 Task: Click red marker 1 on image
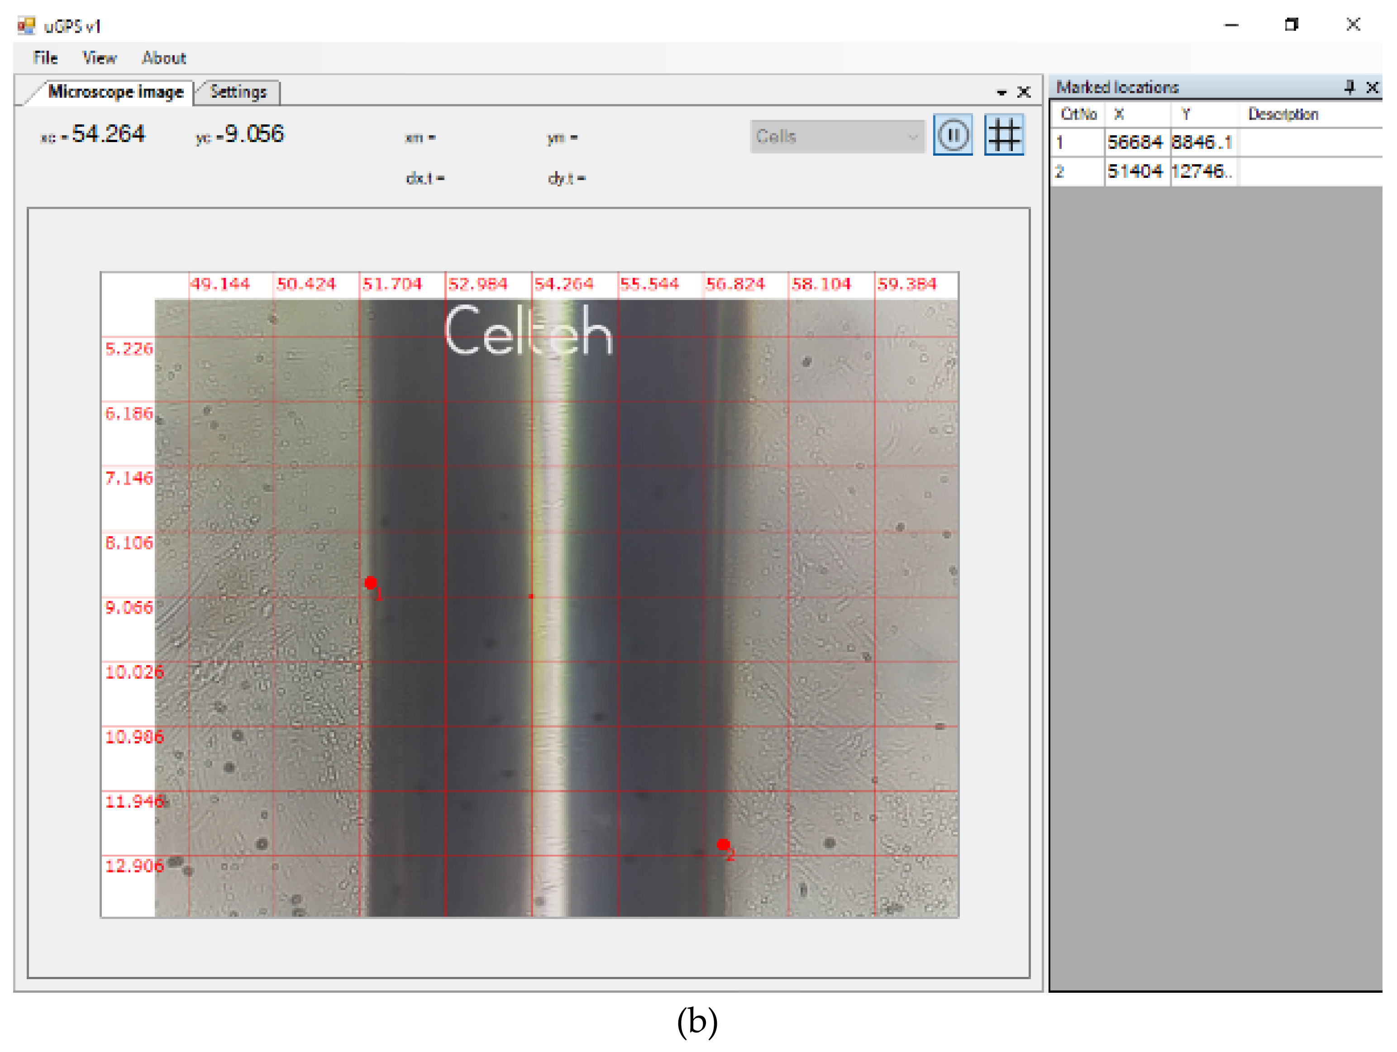tap(371, 582)
